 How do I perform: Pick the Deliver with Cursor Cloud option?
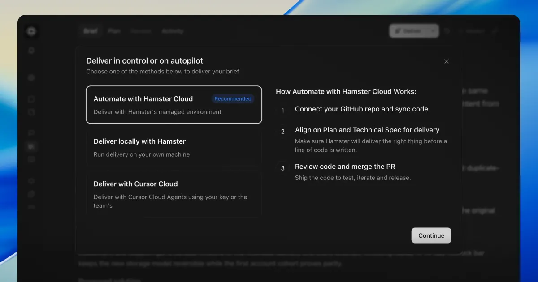tap(174, 194)
